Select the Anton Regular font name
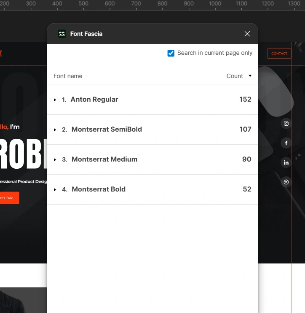The image size is (305, 313). pyautogui.click(x=94, y=99)
